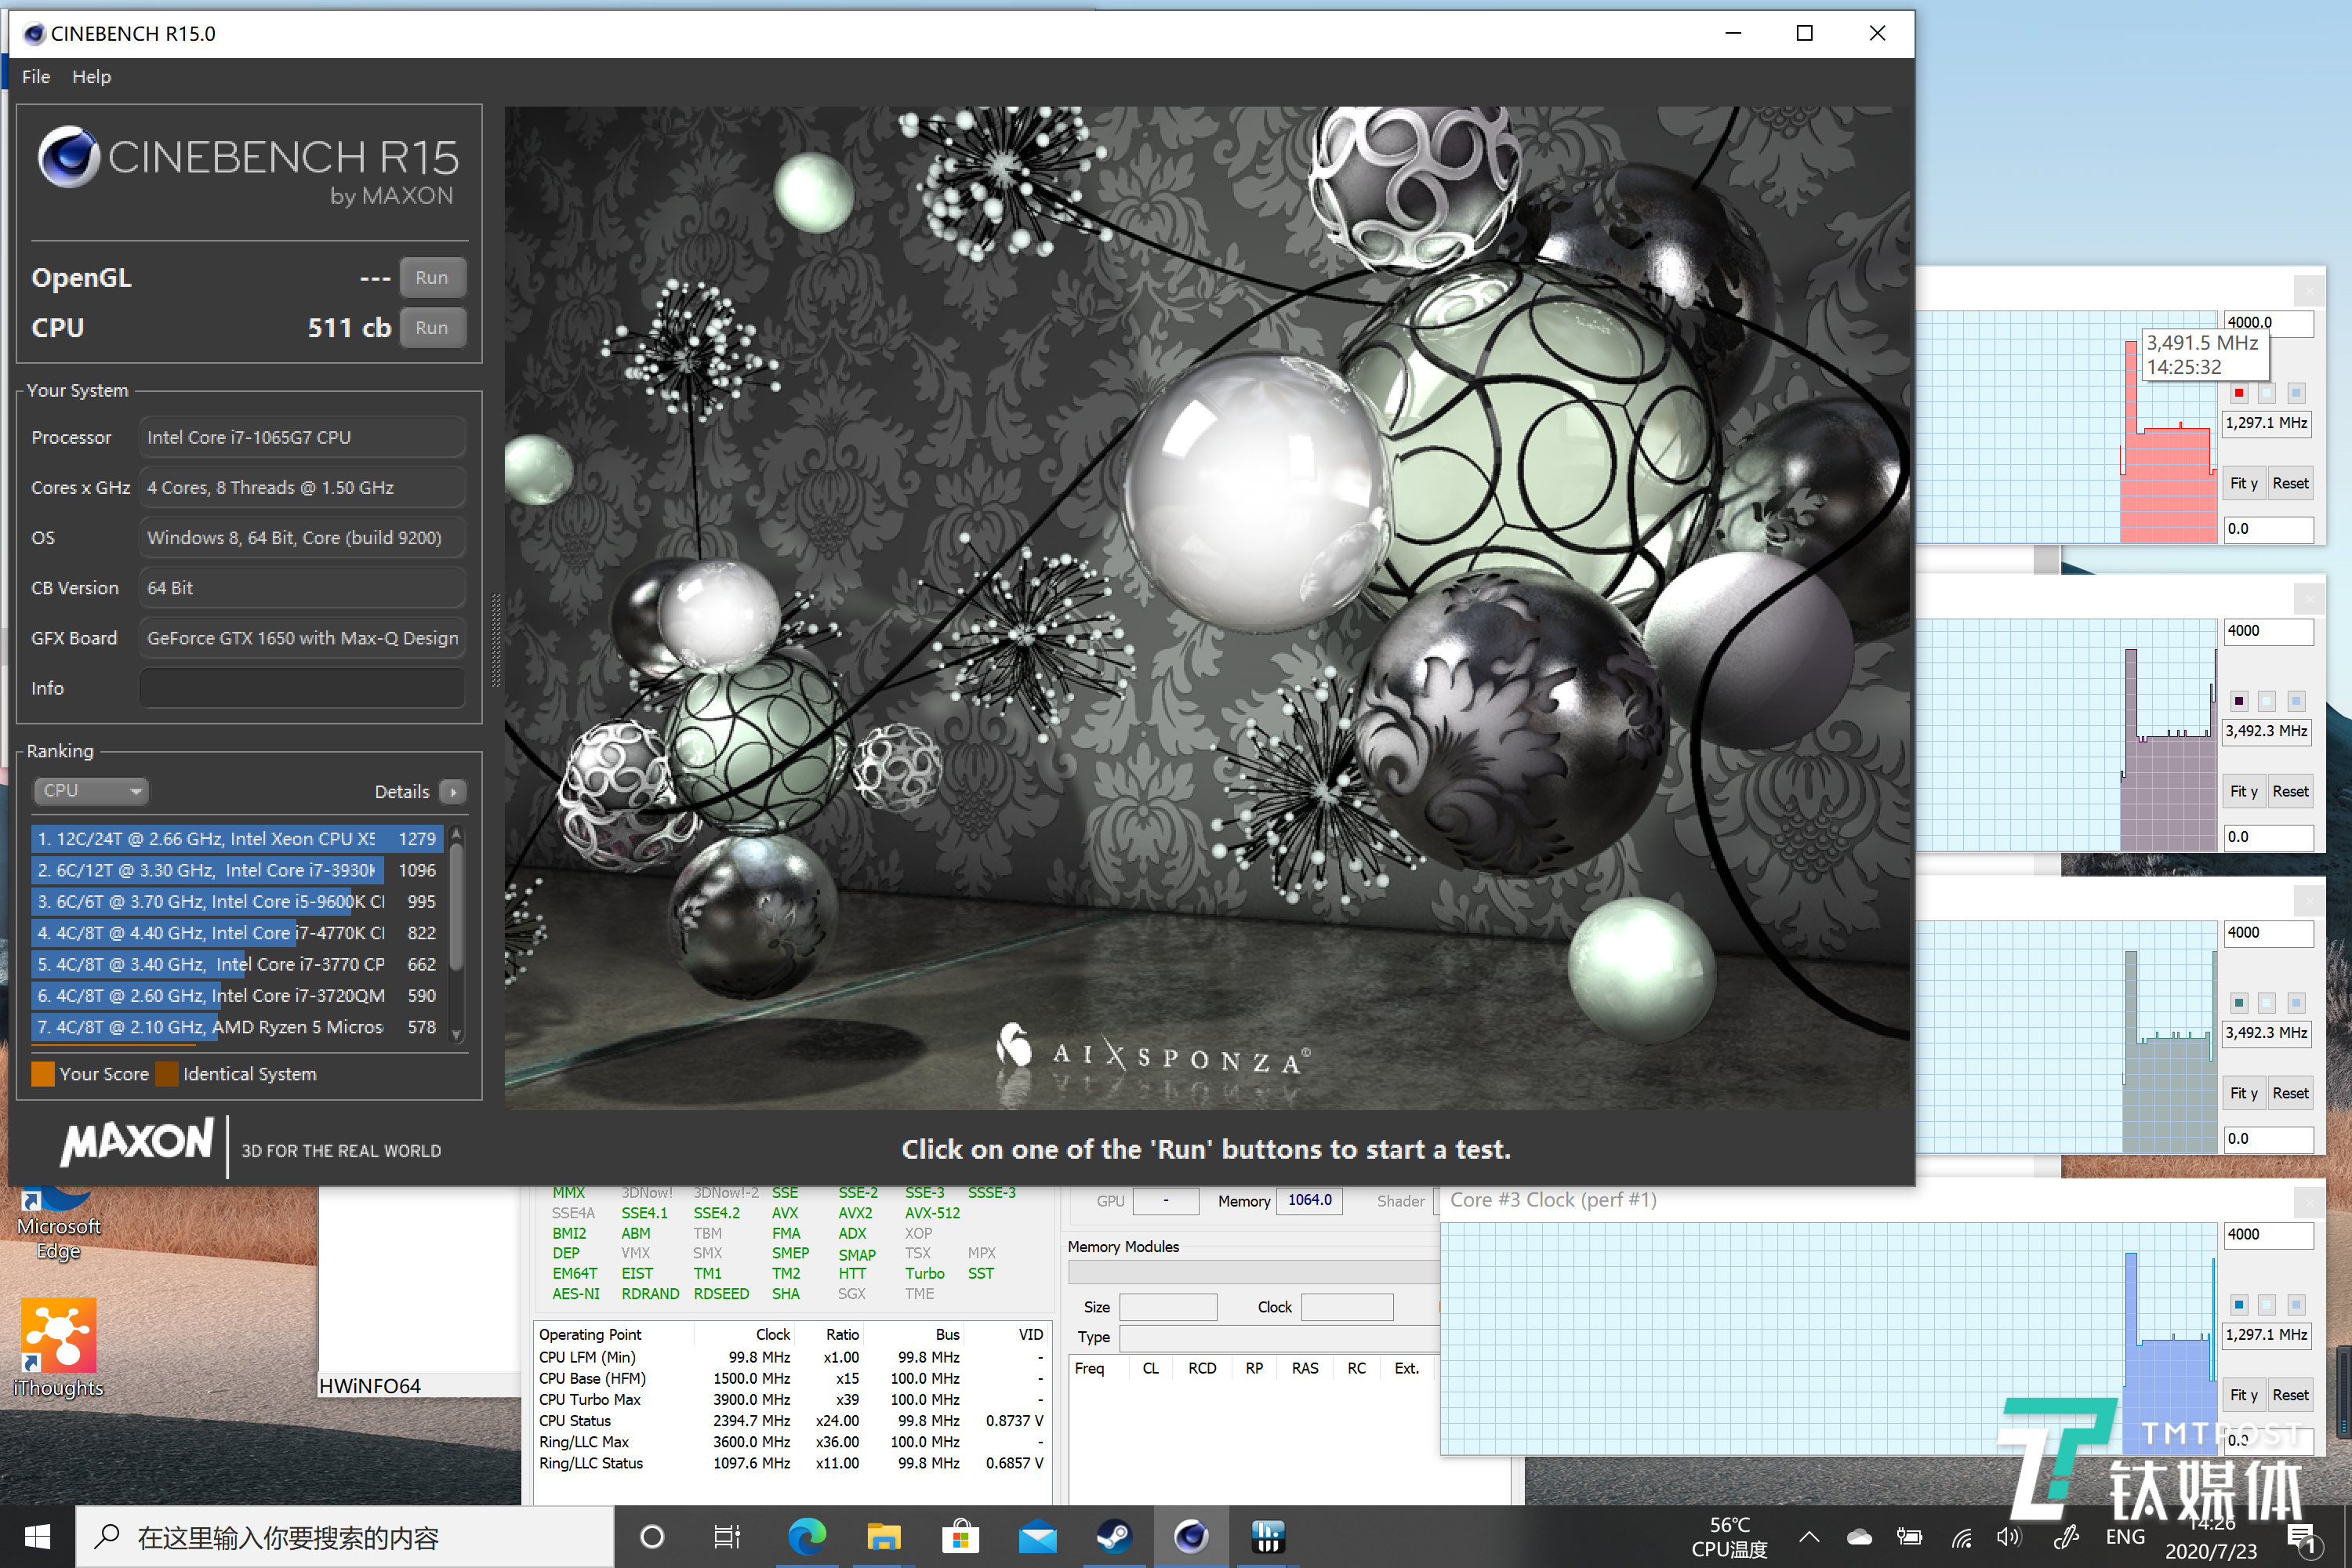Screen dimensions: 2352x1568
Task: Toggle the Your Score legend checkbox
Action: tap(43, 1073)
